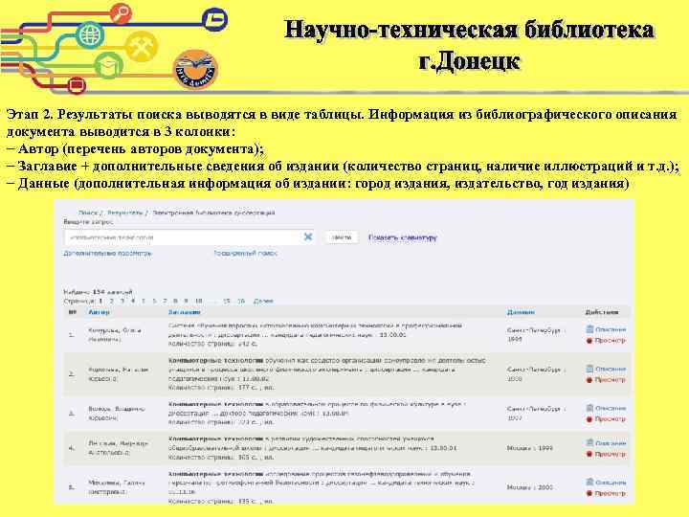Image resolution: width=689 pixels, height=517 pixels.
Task: Click the Описание icon in row 1
Action: [x=589, y=328]
